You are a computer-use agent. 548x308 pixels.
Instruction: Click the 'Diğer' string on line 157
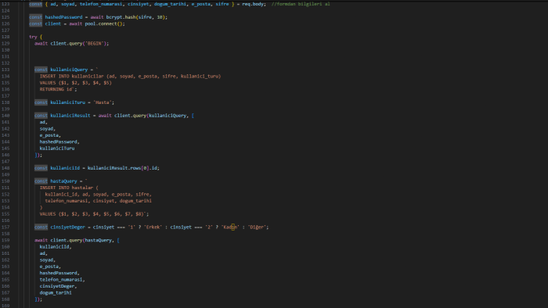click(257, 227)
